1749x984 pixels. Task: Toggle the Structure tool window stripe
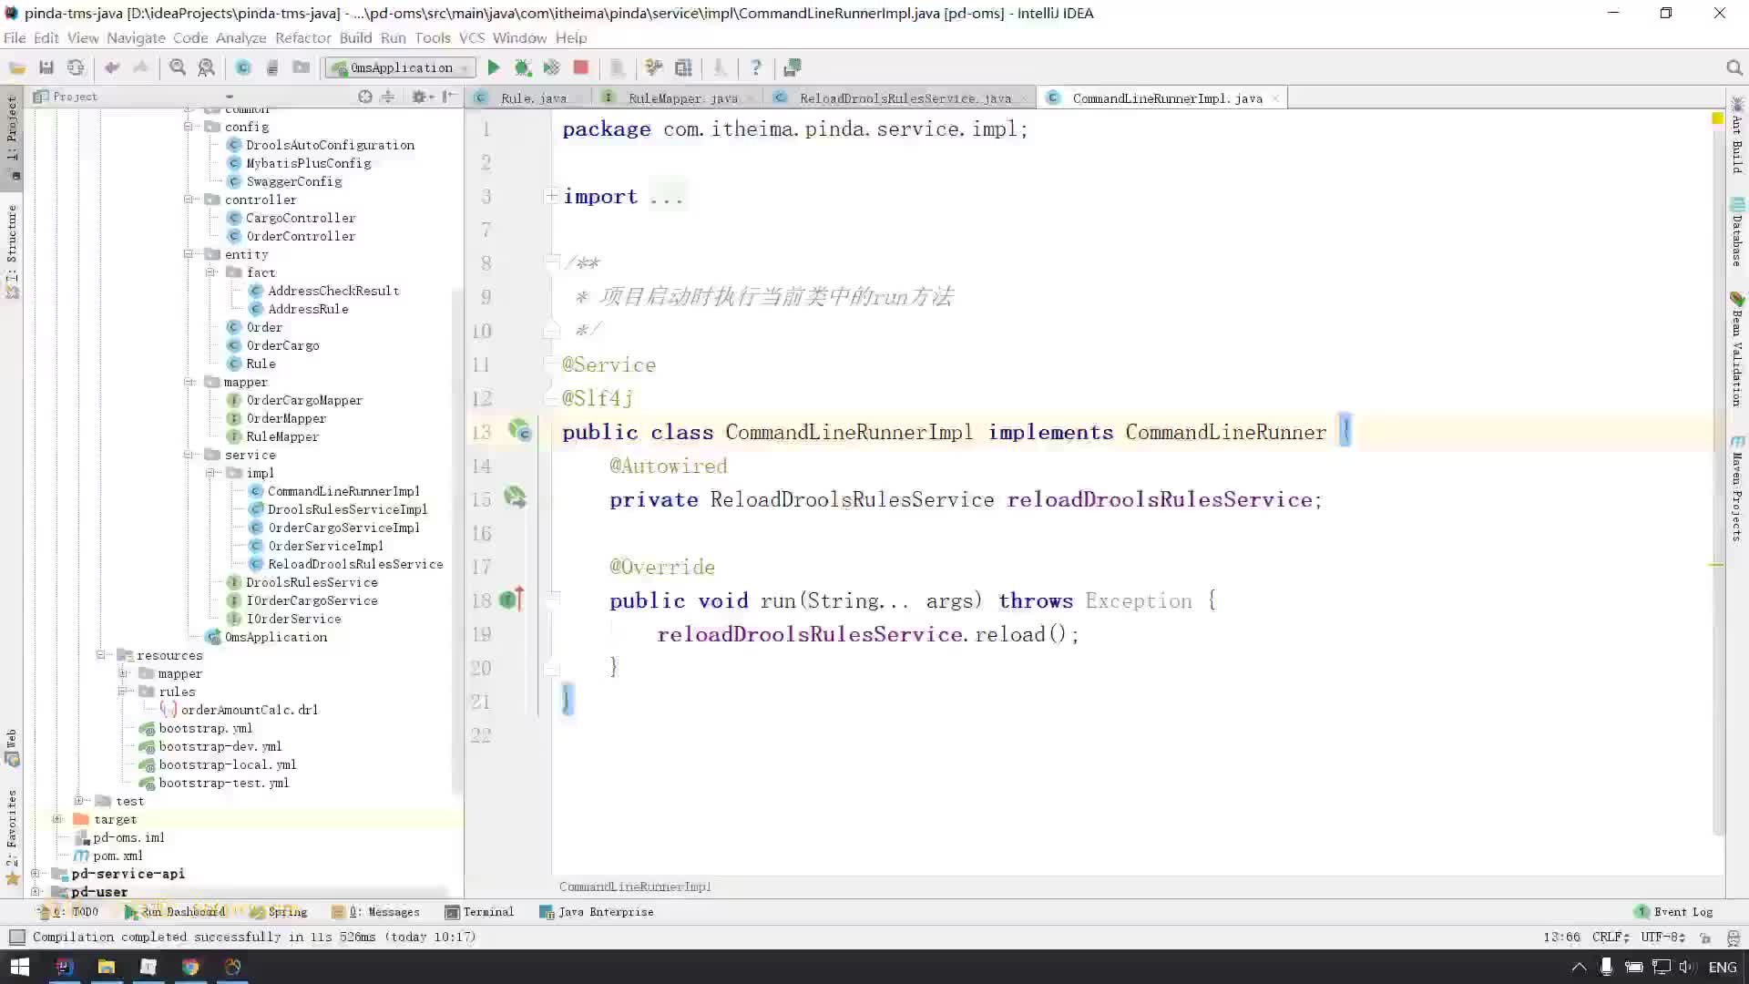[x=12, y=250]
